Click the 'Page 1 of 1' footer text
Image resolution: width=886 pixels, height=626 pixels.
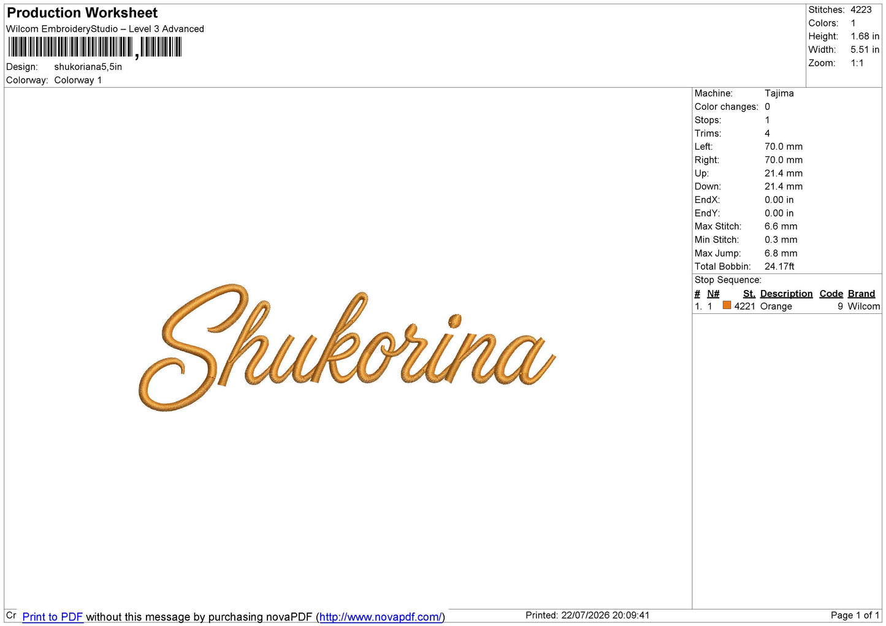pos(855,616)
